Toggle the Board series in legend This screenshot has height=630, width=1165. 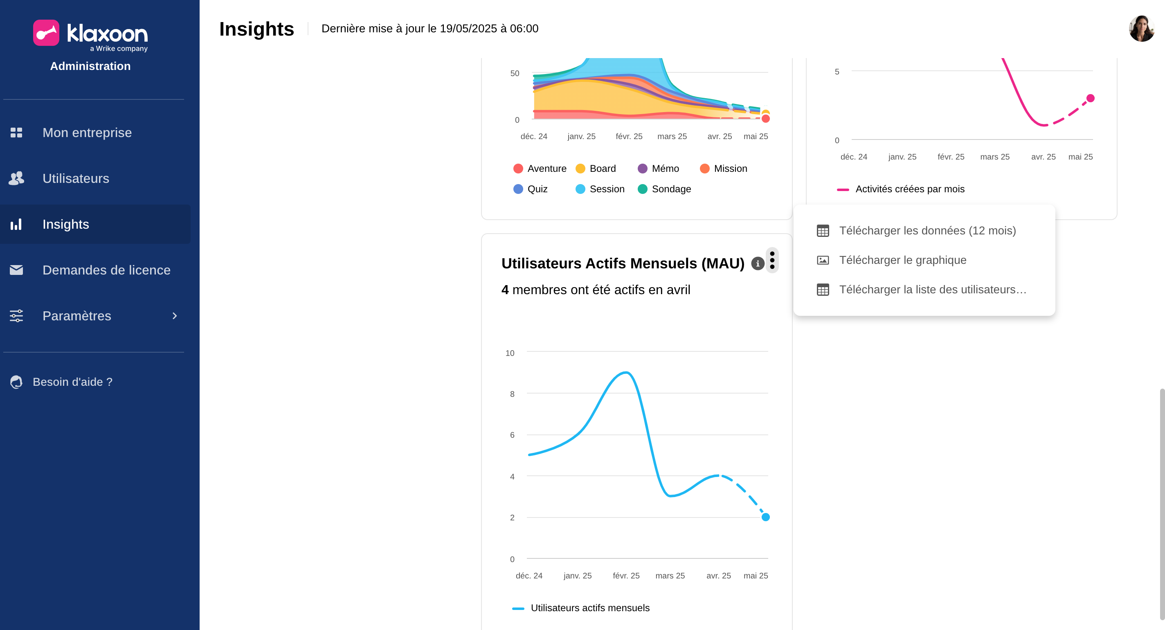pos(596,169)
